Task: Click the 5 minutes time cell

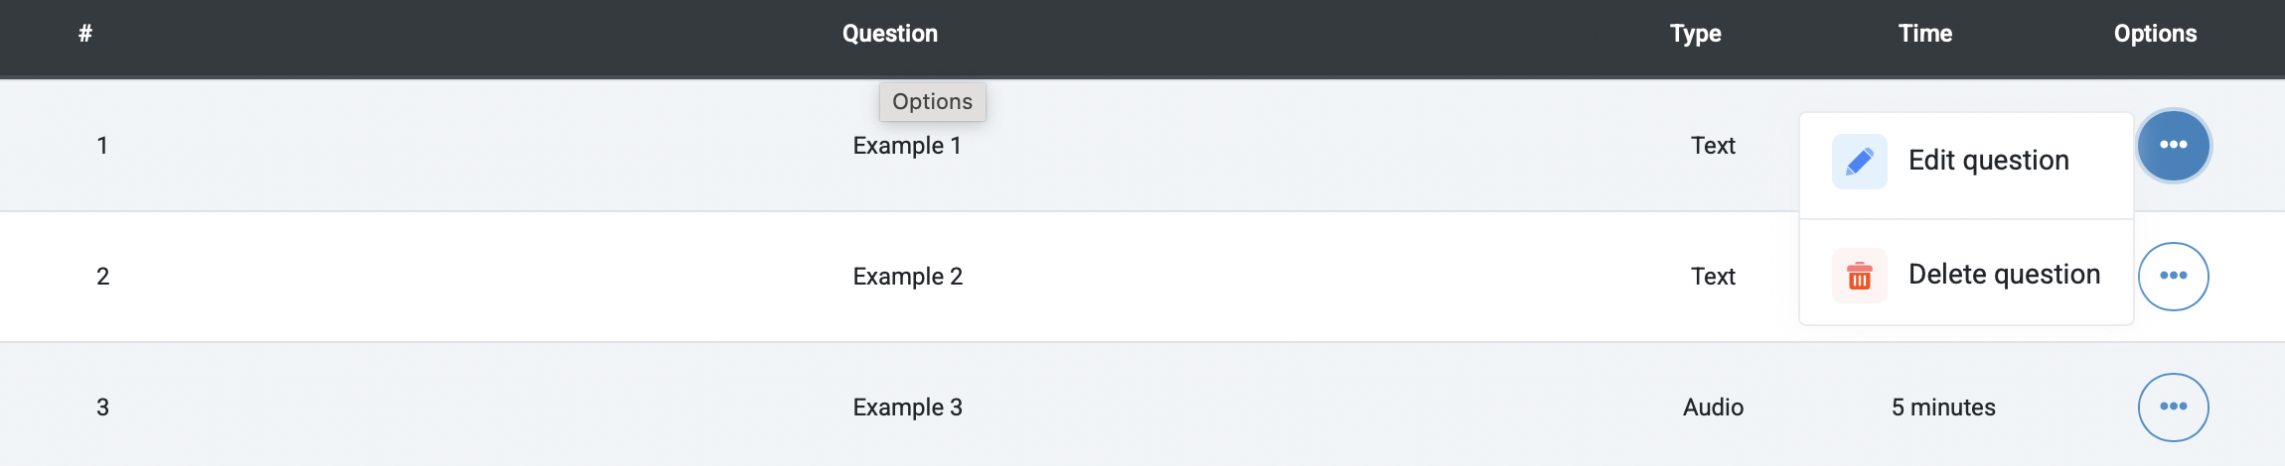Action: click(x=1943, y=408)
